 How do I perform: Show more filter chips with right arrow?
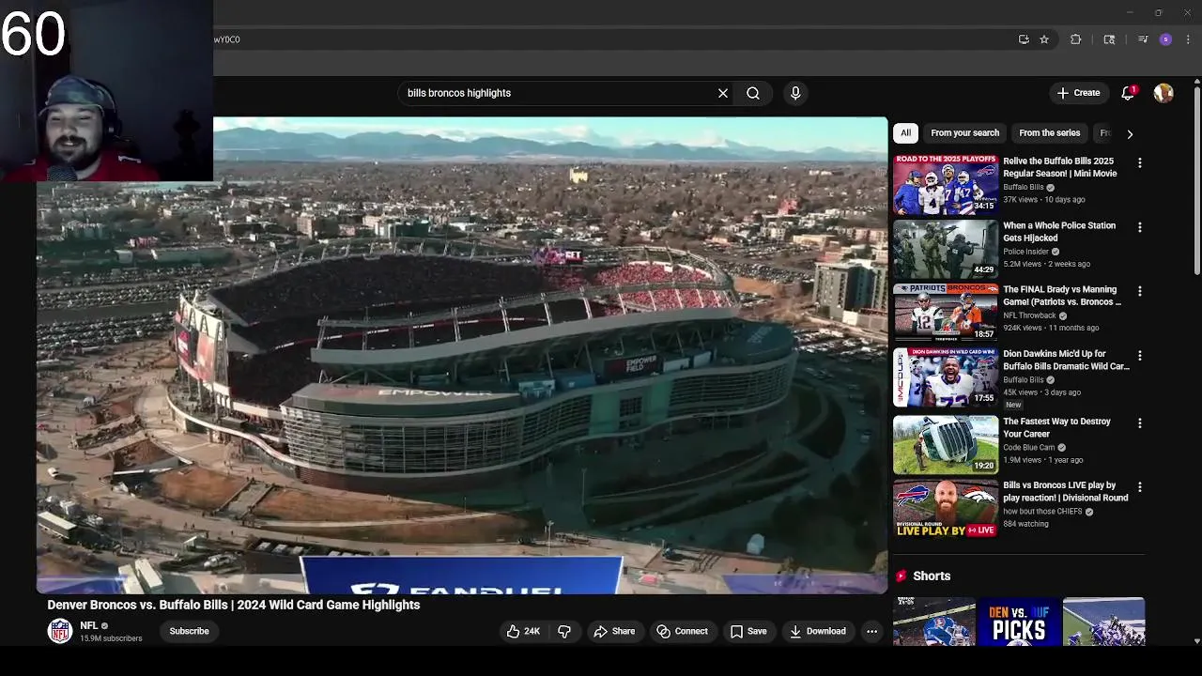click(1130, 133)
